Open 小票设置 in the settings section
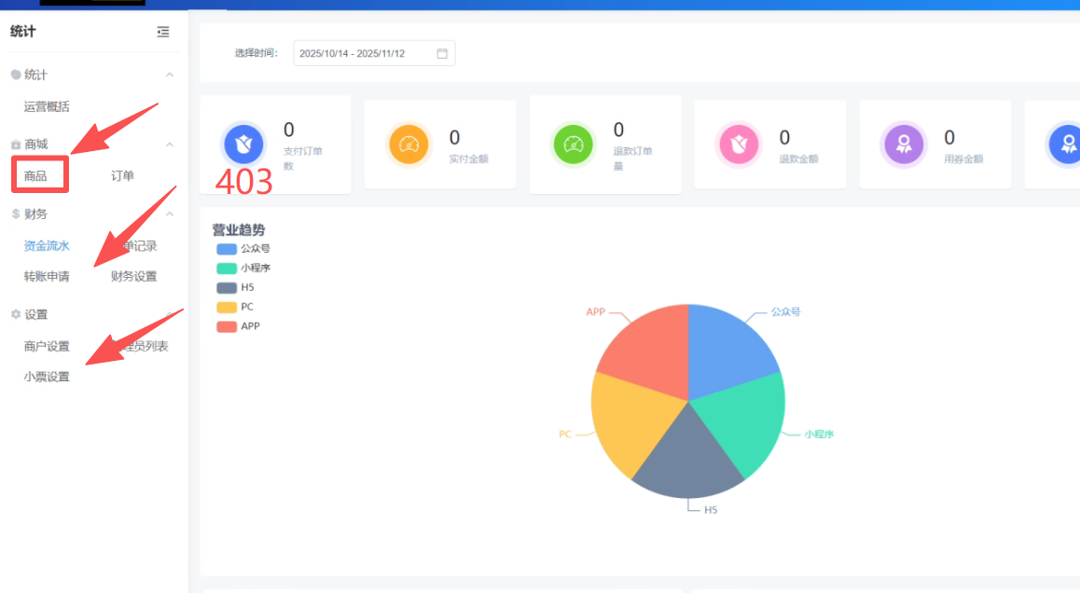The image size is (1080, 593). [47, 377]
